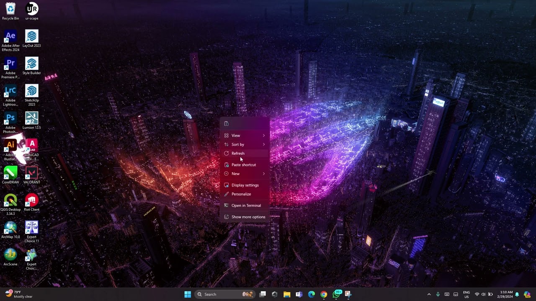
Task: Open the ENG US language switcher
Action: click(x=466, y=294)
